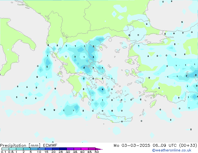Click the legend label '0.1'
This screenshot has width=198, height=153.
[3, 152]
